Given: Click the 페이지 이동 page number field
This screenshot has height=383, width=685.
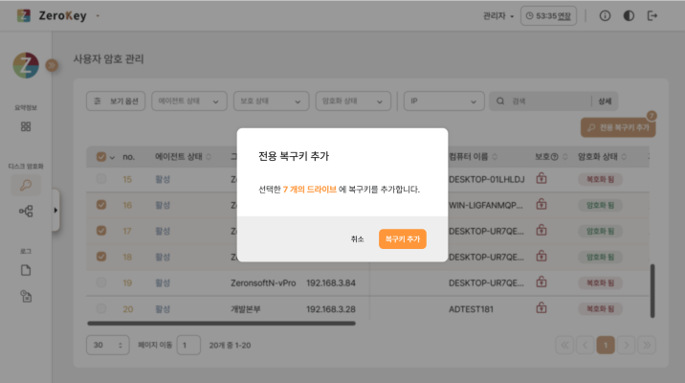Looking at the screenshot, I should [188, 345].
